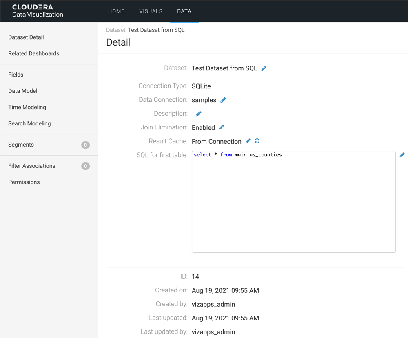Image resolution: width=408 pixels, height=338 pixels.
Task: Edit SQL for first table pencil icon
Action: (x=402, y=155)
